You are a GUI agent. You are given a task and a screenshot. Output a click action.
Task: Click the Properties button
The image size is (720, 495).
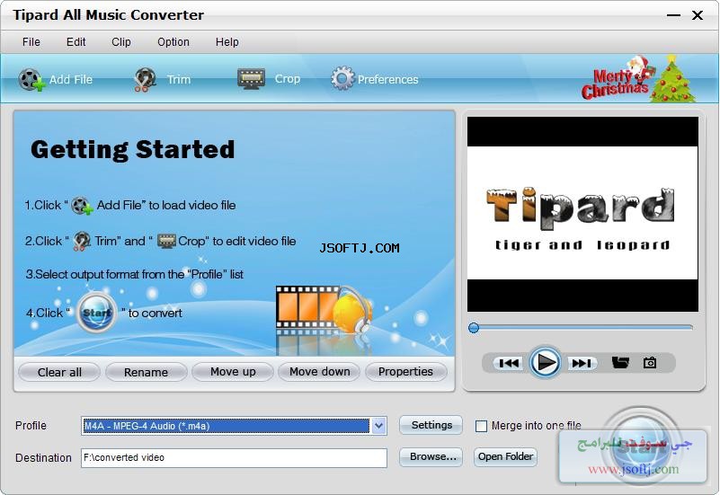(x=406, y=372)
